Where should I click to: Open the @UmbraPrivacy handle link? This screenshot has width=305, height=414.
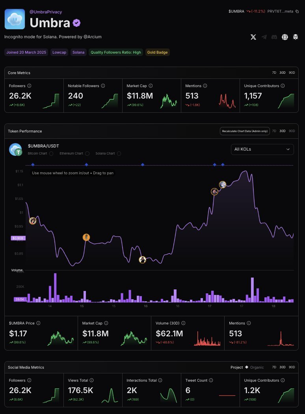point(46,12)
